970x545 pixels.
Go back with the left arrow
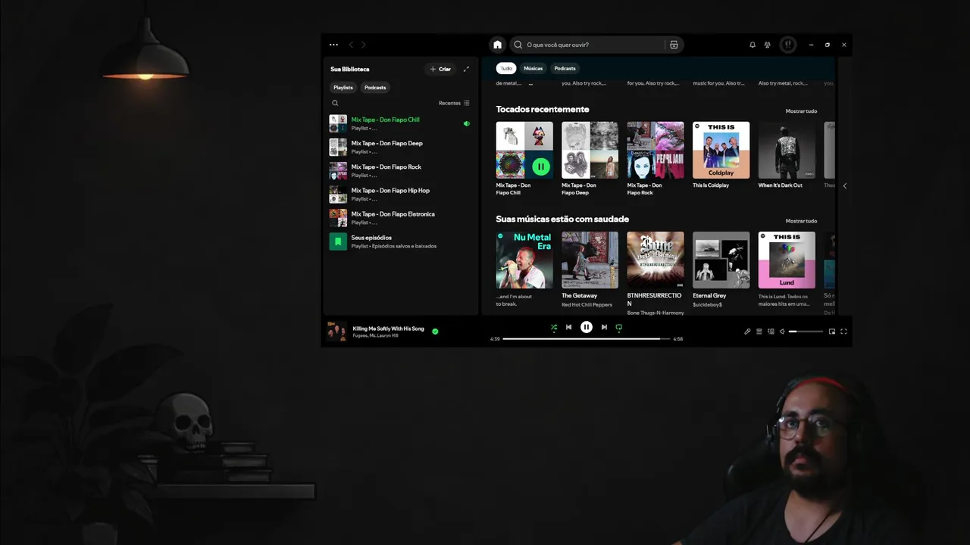coord(351,45)
